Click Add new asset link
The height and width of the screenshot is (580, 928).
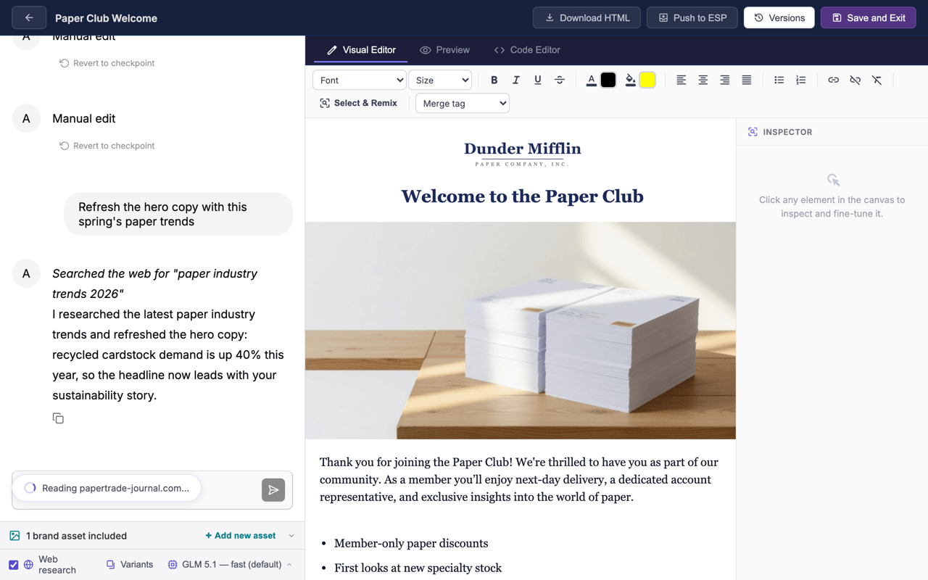point(241,536)
